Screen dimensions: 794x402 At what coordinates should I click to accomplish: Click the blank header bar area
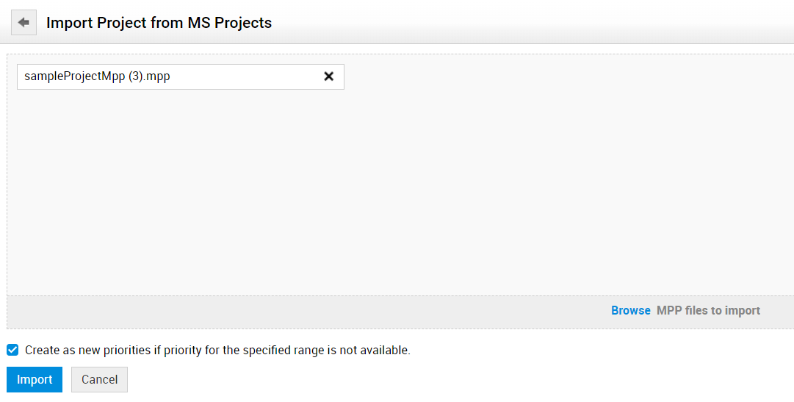(529, 23)
